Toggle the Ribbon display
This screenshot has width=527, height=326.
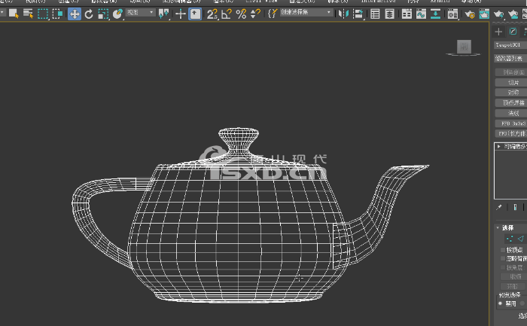[x=407, y=14]
